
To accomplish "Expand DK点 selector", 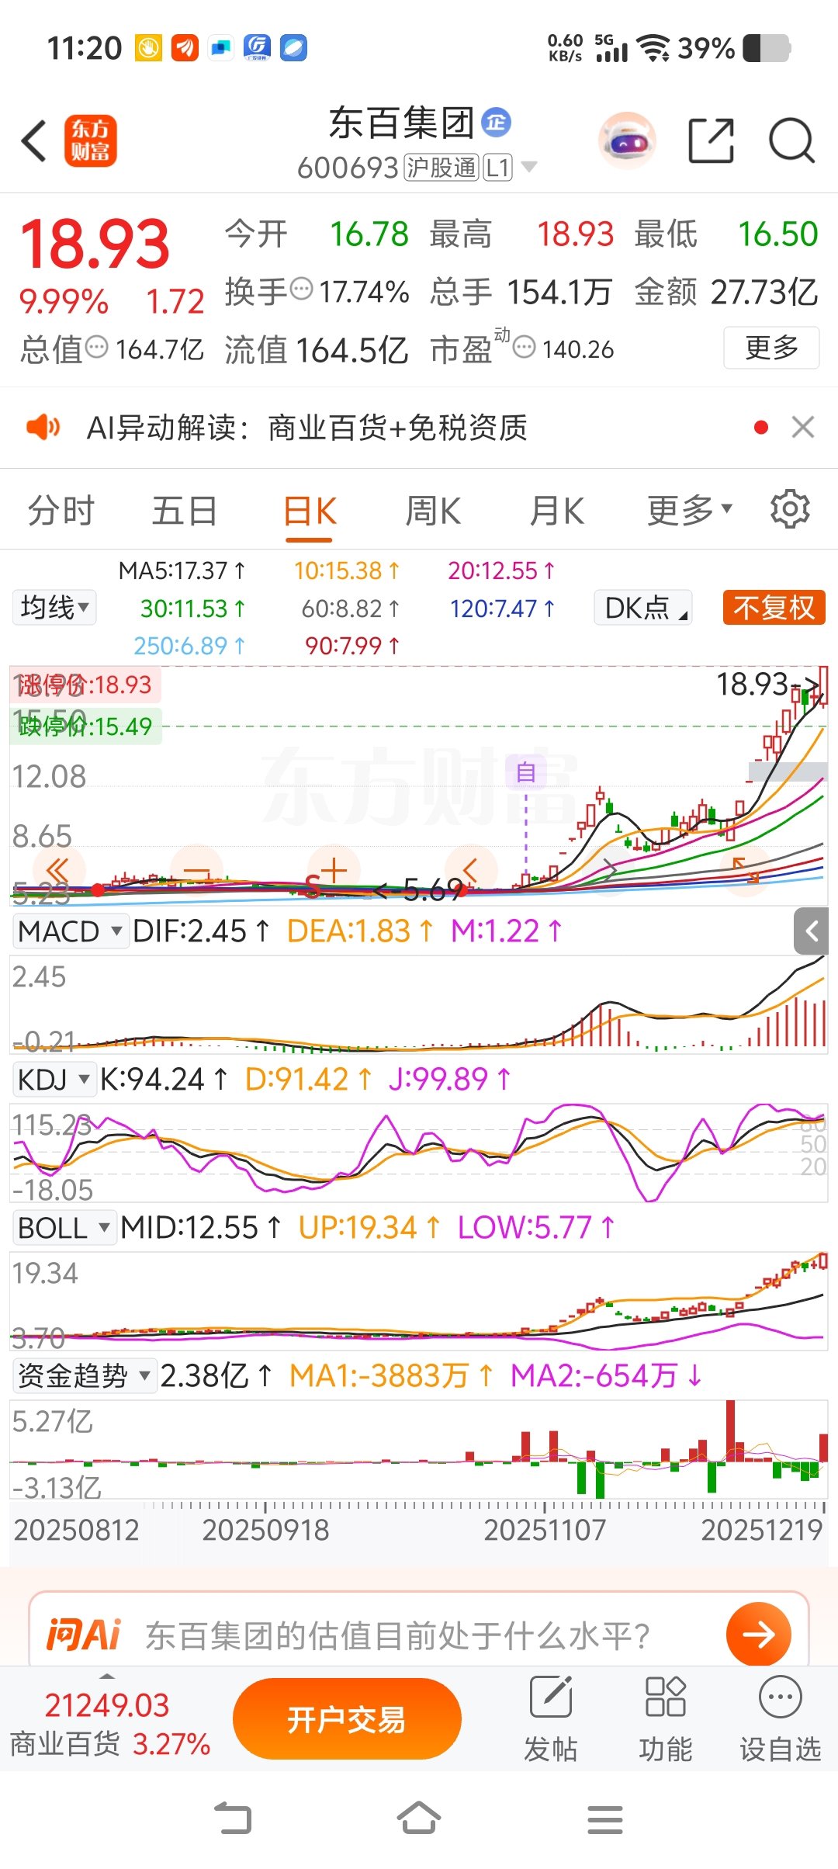I will click(x=643, y=607).
